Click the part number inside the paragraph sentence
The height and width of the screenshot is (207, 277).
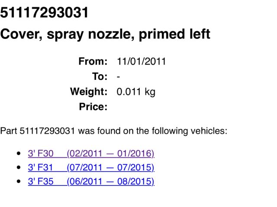pyautogui.click(x=48, y=131)
